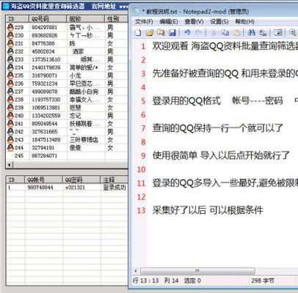Viewport: 298px width, 293px height.
Task: Click the Notepad2 scrollbar left arrow
Action: click(x=136, y=271)
